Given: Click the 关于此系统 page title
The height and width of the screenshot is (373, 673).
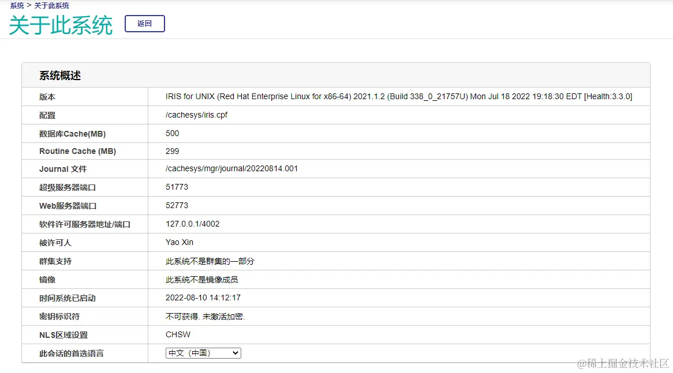Looking at the screenshot, I should 61,25.
